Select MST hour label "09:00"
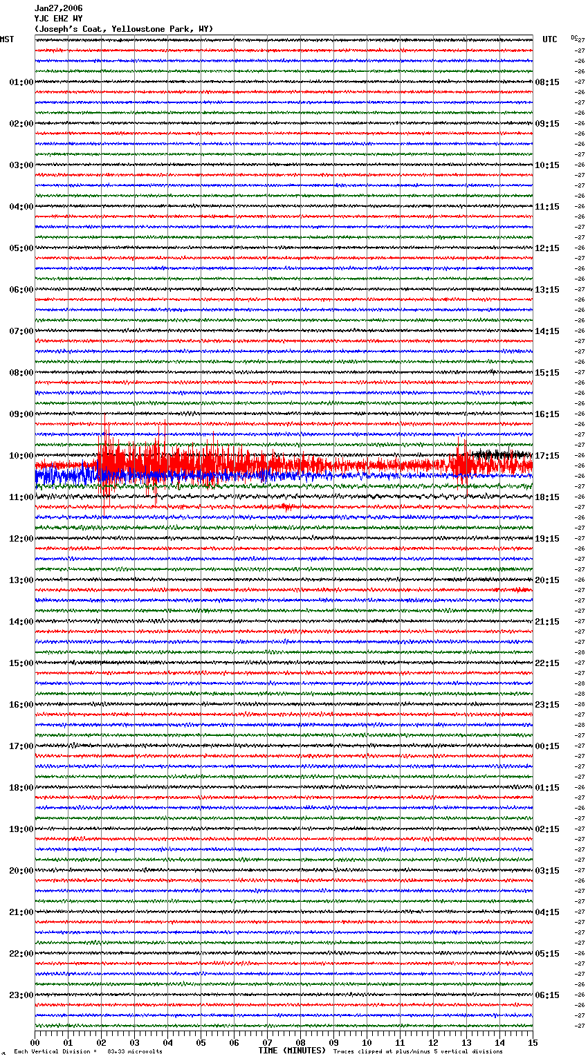 point(21,414)
